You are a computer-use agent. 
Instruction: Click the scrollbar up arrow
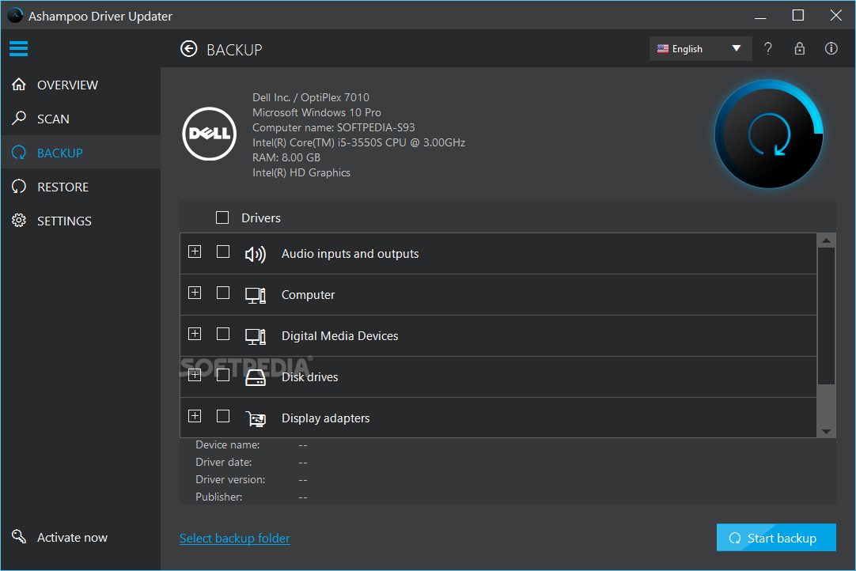[826, 240]
